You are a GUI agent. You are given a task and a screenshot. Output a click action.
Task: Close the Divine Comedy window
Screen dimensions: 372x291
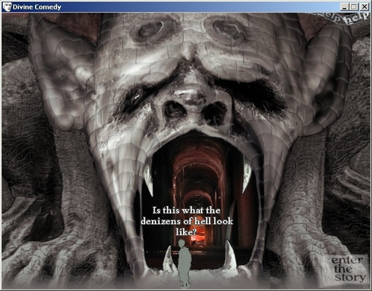tap(365, 7)
